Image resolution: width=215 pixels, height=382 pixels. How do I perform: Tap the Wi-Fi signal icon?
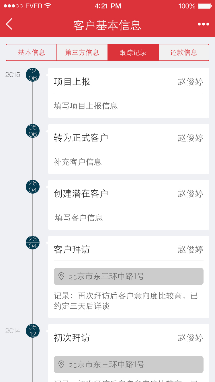(x=48, y=6)
